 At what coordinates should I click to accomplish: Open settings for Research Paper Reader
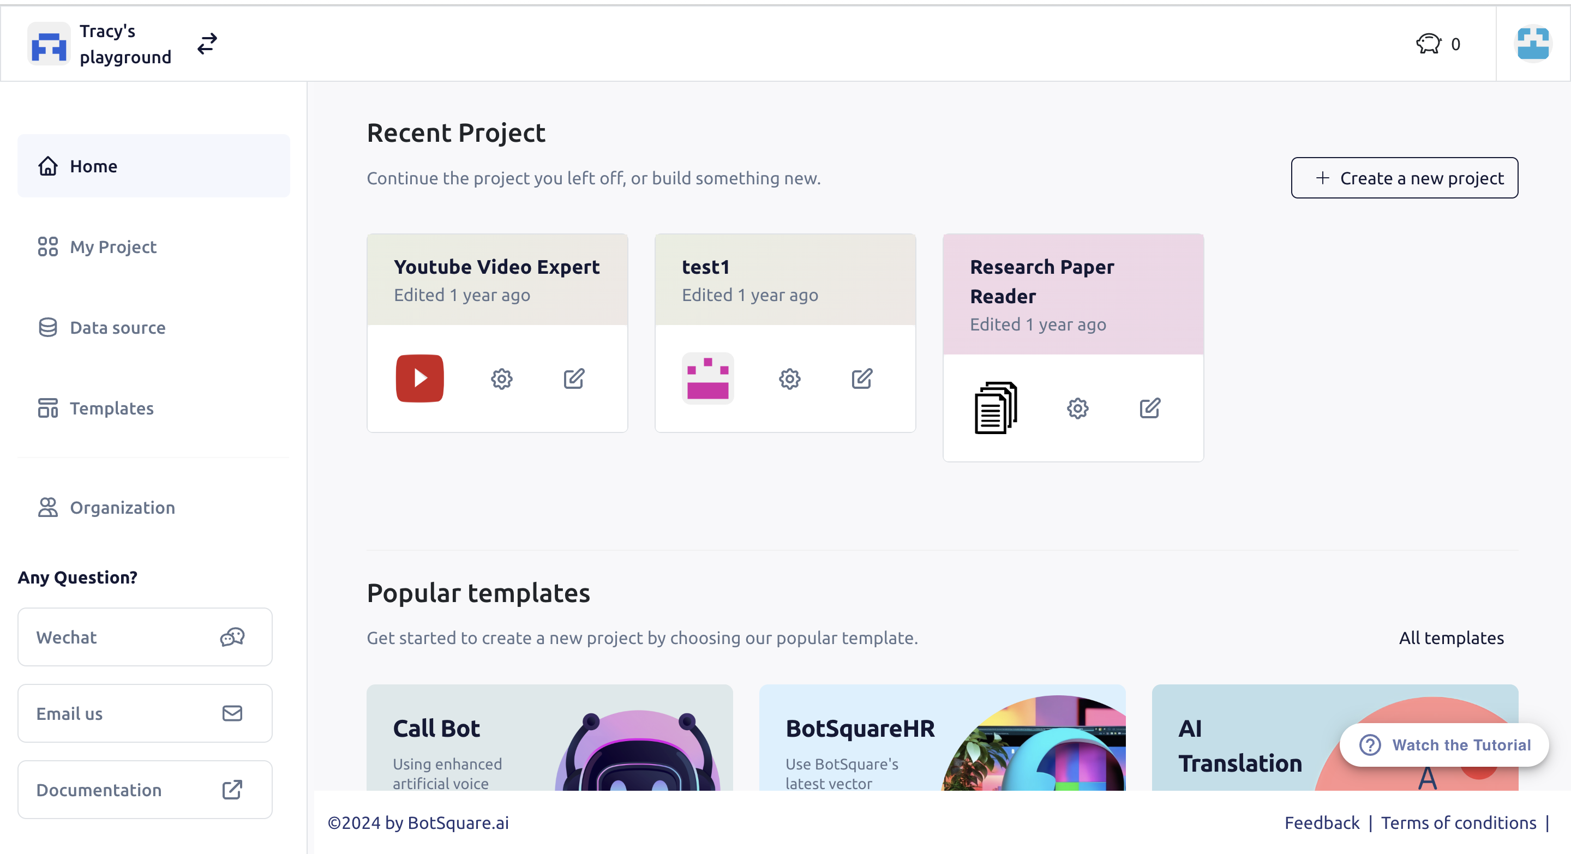tap(1078, 408)
